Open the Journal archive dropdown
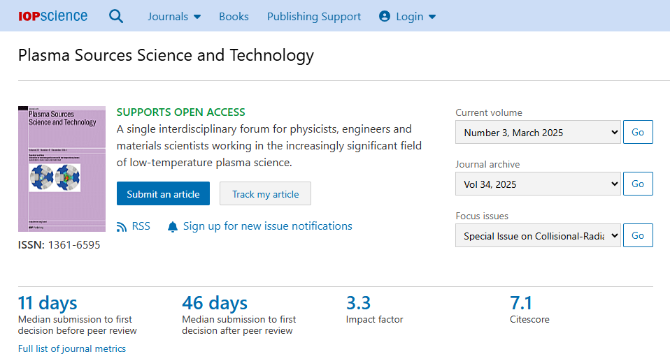 (x=538, y=184)
